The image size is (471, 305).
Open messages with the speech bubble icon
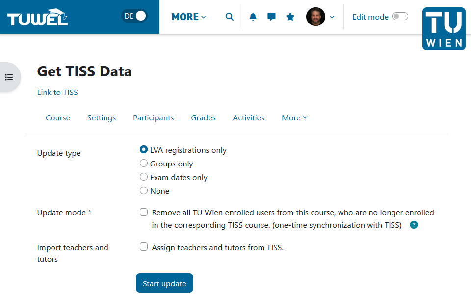pos(271,16)
